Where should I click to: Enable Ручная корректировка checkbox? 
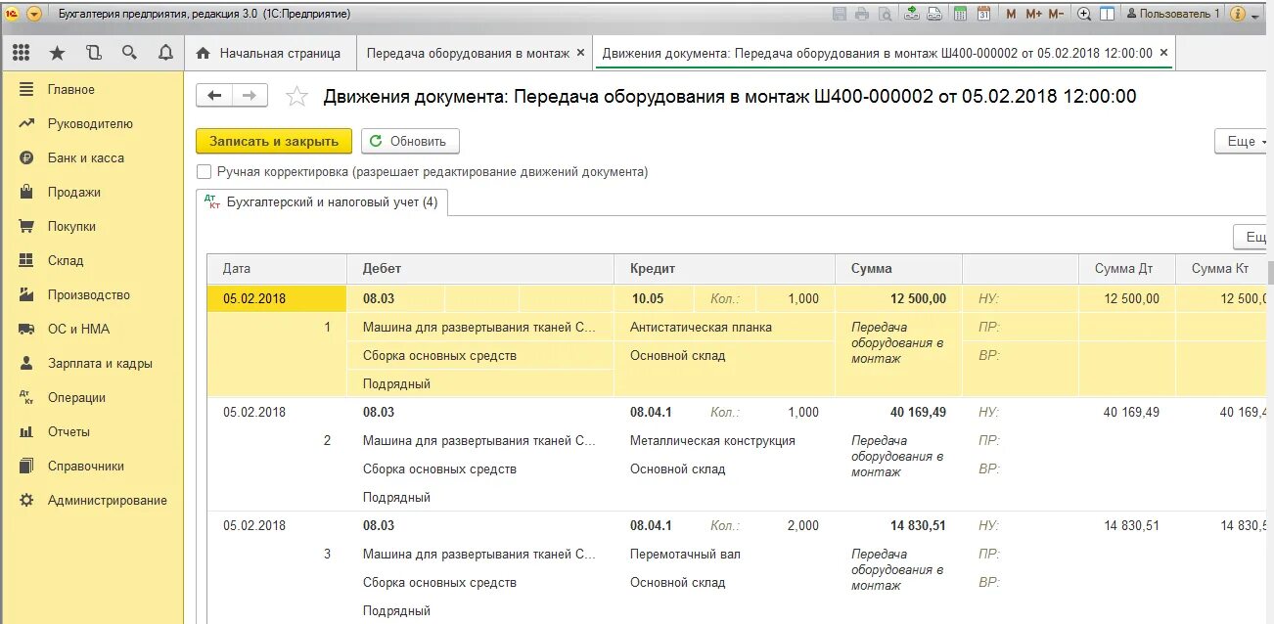pyautogui.click(x=204, y=170)
